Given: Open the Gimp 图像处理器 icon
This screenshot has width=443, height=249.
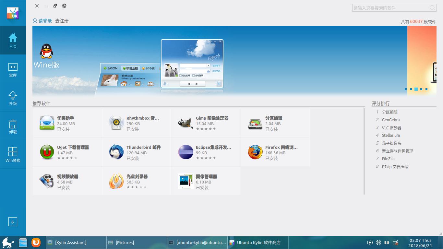Looking at the screenshot, I should coord(186,123).
